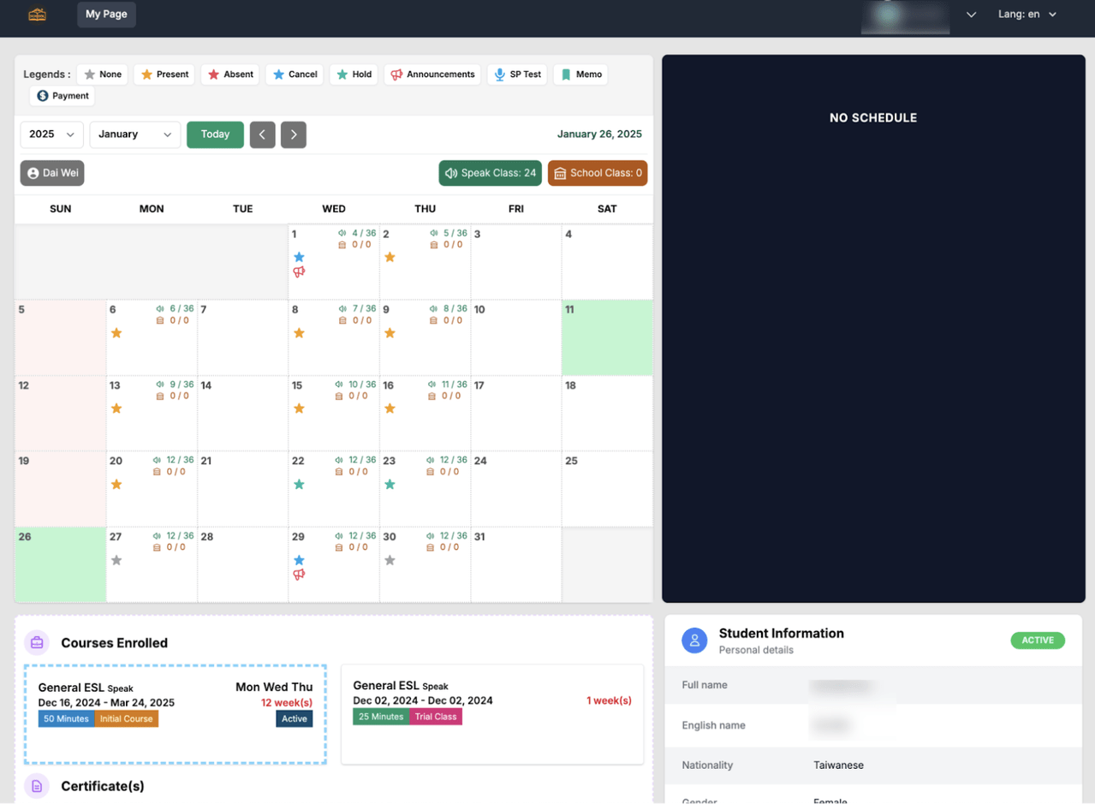Click the present star on January 8
1095x804 pixels.
[x=299, y=333]
